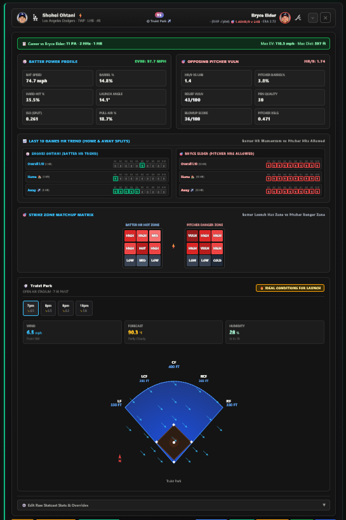The image size is (346, 520).
Task: Click the Humidity 28% card
Action: point(275,332)
